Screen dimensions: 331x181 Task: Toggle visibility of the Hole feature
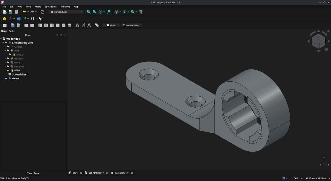point(8,63)
